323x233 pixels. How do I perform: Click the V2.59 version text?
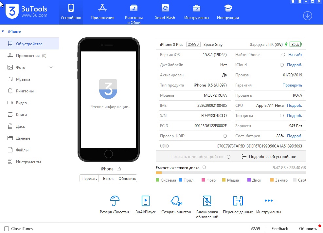tap(255, 229)
